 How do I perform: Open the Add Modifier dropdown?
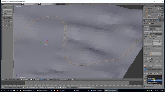click(153, 26)
